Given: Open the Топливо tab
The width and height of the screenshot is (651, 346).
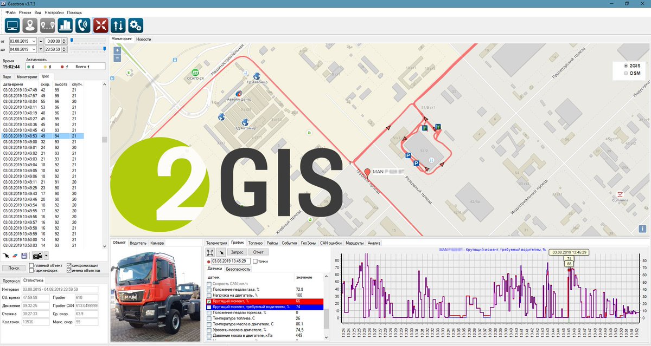Looking at the screenshot, I should 255,243.
